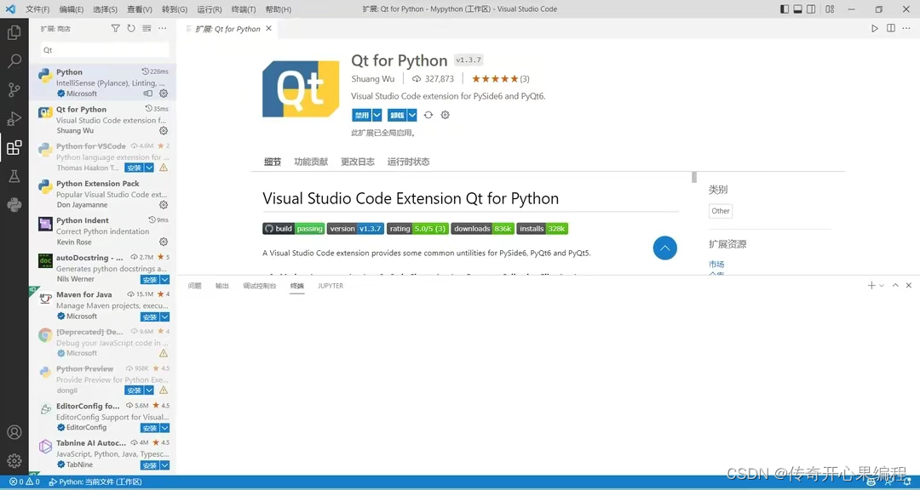
Task: Click the extension search box containing Qt
Action: click(105, 50)
